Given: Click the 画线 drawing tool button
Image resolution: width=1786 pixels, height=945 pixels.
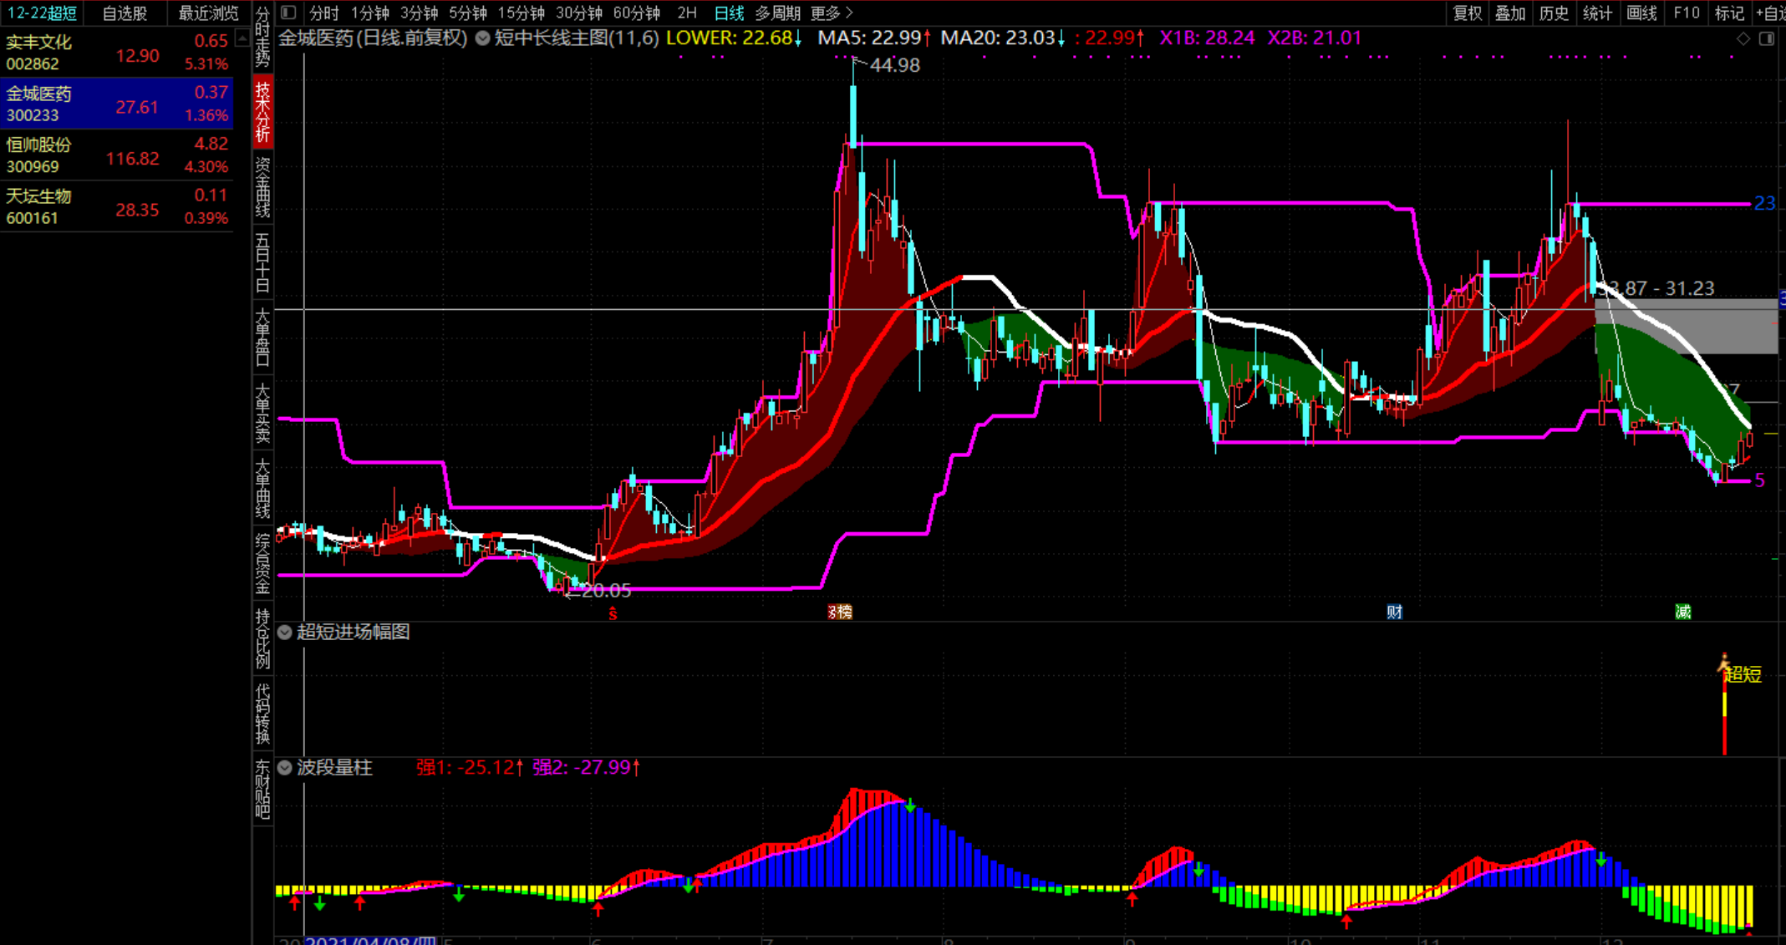Looking at the screenshot, I should click(1641, 13).
